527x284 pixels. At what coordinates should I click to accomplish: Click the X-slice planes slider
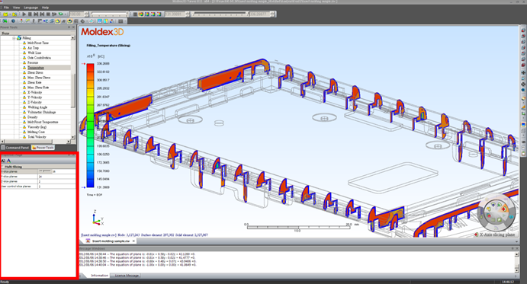point(45,171)
